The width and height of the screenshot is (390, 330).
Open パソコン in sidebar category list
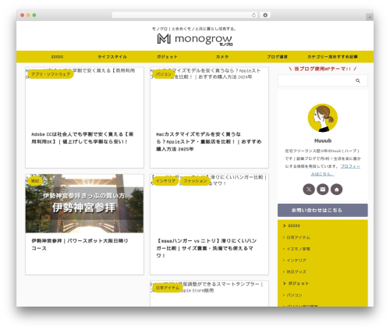tap(294, 295)
